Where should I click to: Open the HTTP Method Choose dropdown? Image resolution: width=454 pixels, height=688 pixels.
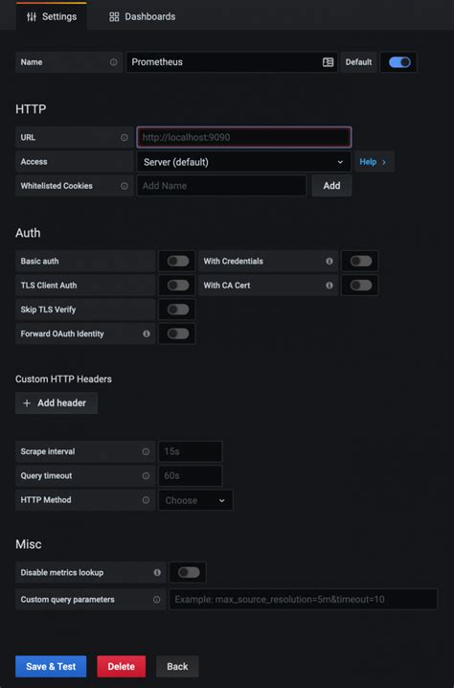tap(195, 500)
